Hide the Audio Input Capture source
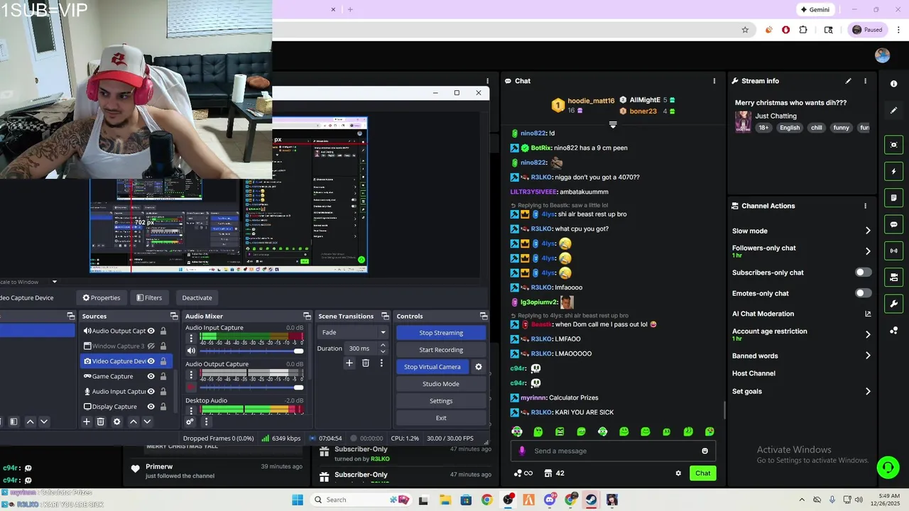This screenshot has height=511, width=909. 151,391
